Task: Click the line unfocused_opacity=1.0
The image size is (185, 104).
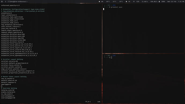Action: (x=10, y=5)
